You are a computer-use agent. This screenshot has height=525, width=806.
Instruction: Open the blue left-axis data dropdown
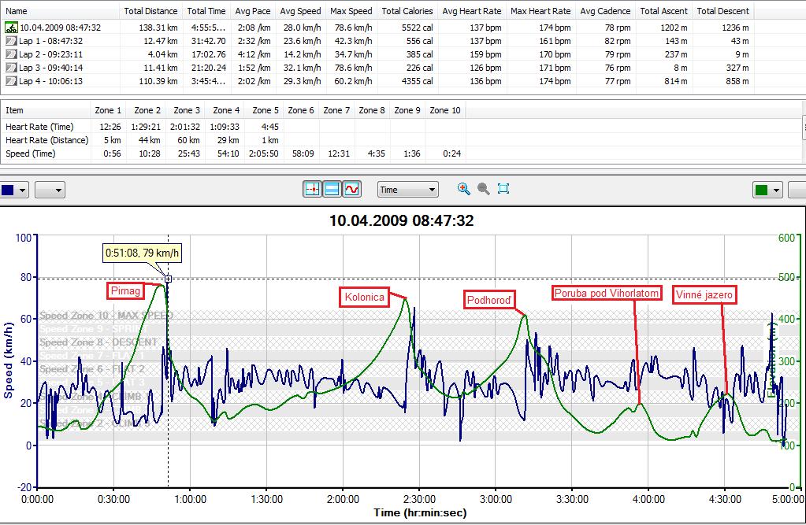click(15, 190)
